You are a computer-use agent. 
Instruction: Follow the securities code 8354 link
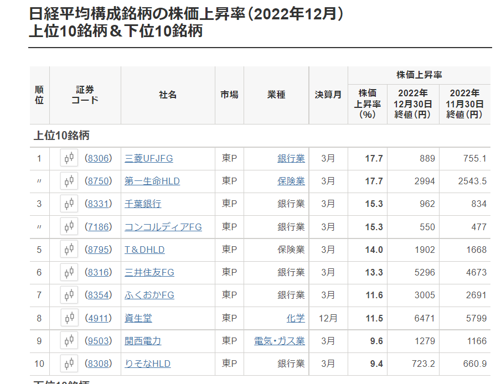click(x=98, y=295)
